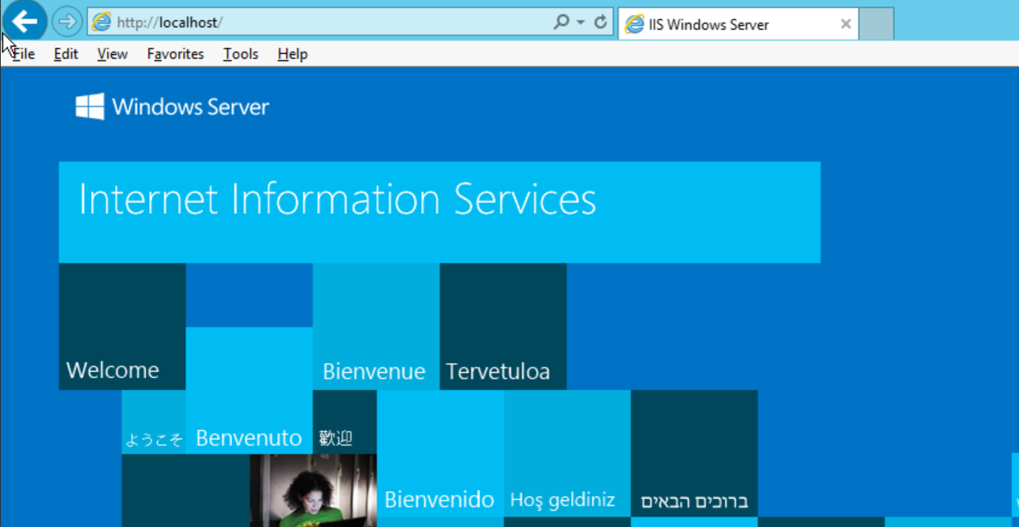
Task: Select the IIS Windows Server tab
Action: tap(738, 24)
